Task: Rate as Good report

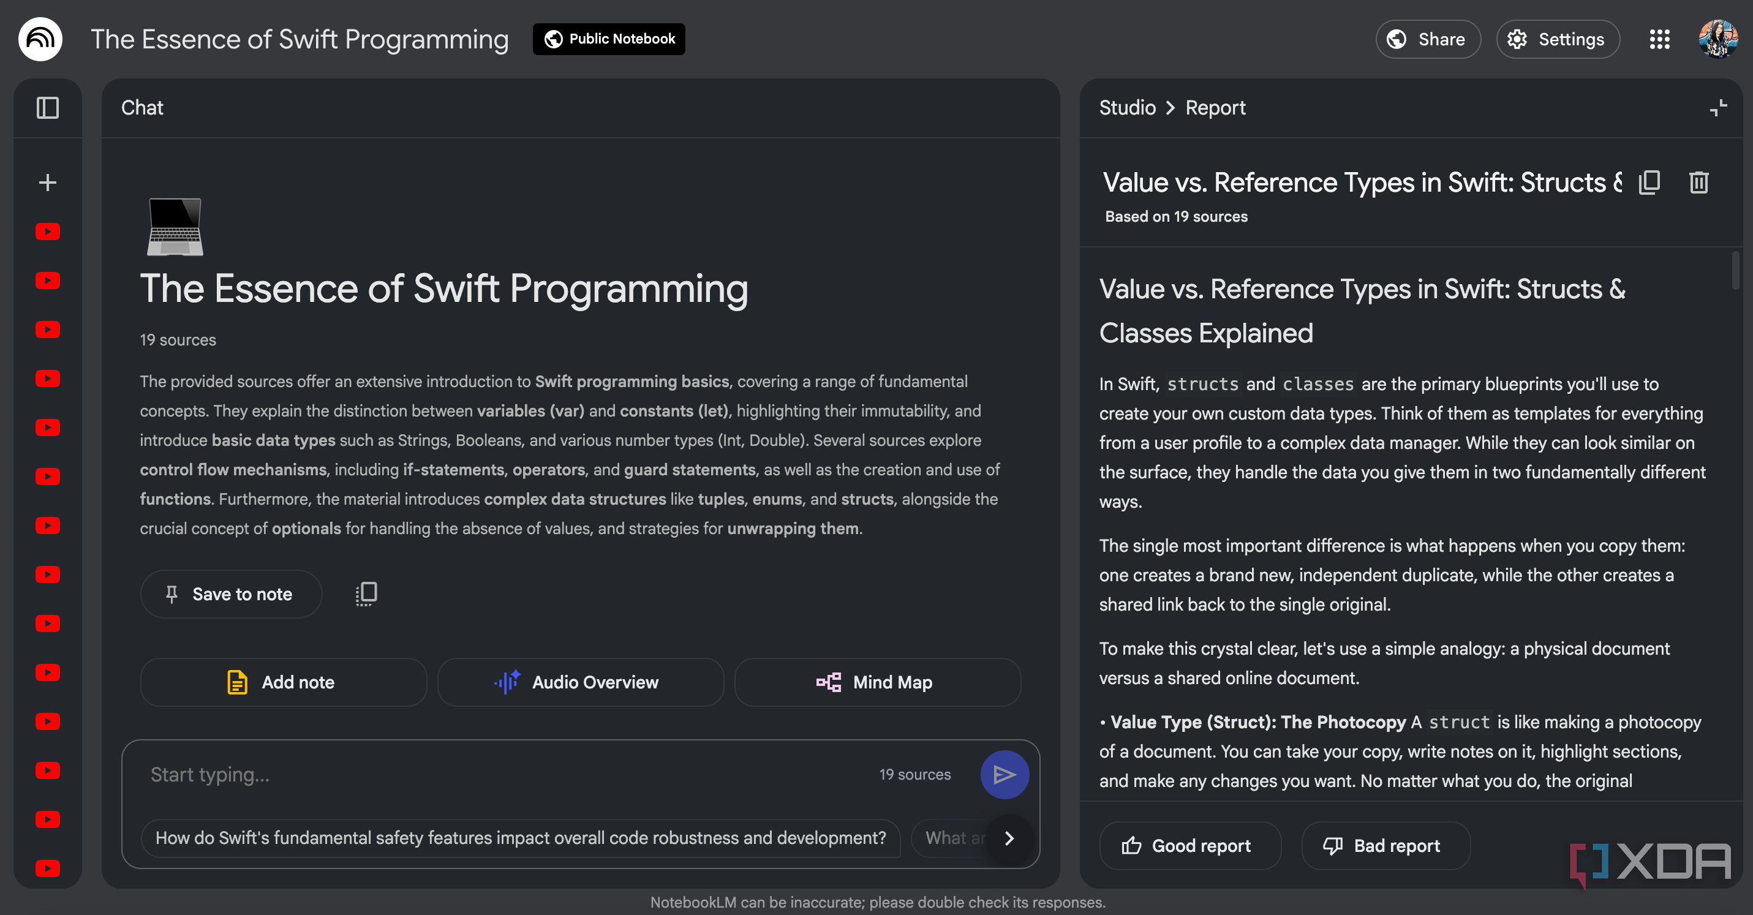Action: click(x=1190, y=846)
